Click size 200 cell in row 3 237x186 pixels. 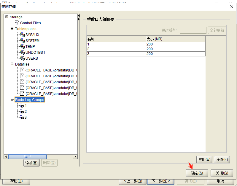(x=176, y=54)
